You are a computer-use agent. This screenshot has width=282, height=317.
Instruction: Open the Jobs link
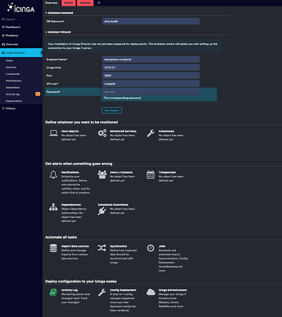[x=162, y=246]
